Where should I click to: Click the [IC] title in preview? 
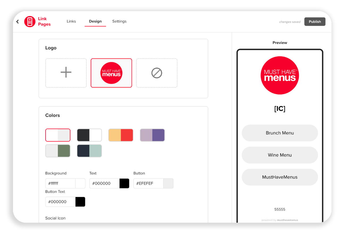(x=280, y=109)
